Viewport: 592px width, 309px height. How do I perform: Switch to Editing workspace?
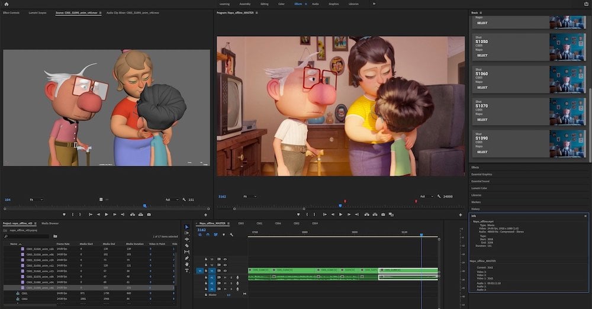tap(264, 4)
